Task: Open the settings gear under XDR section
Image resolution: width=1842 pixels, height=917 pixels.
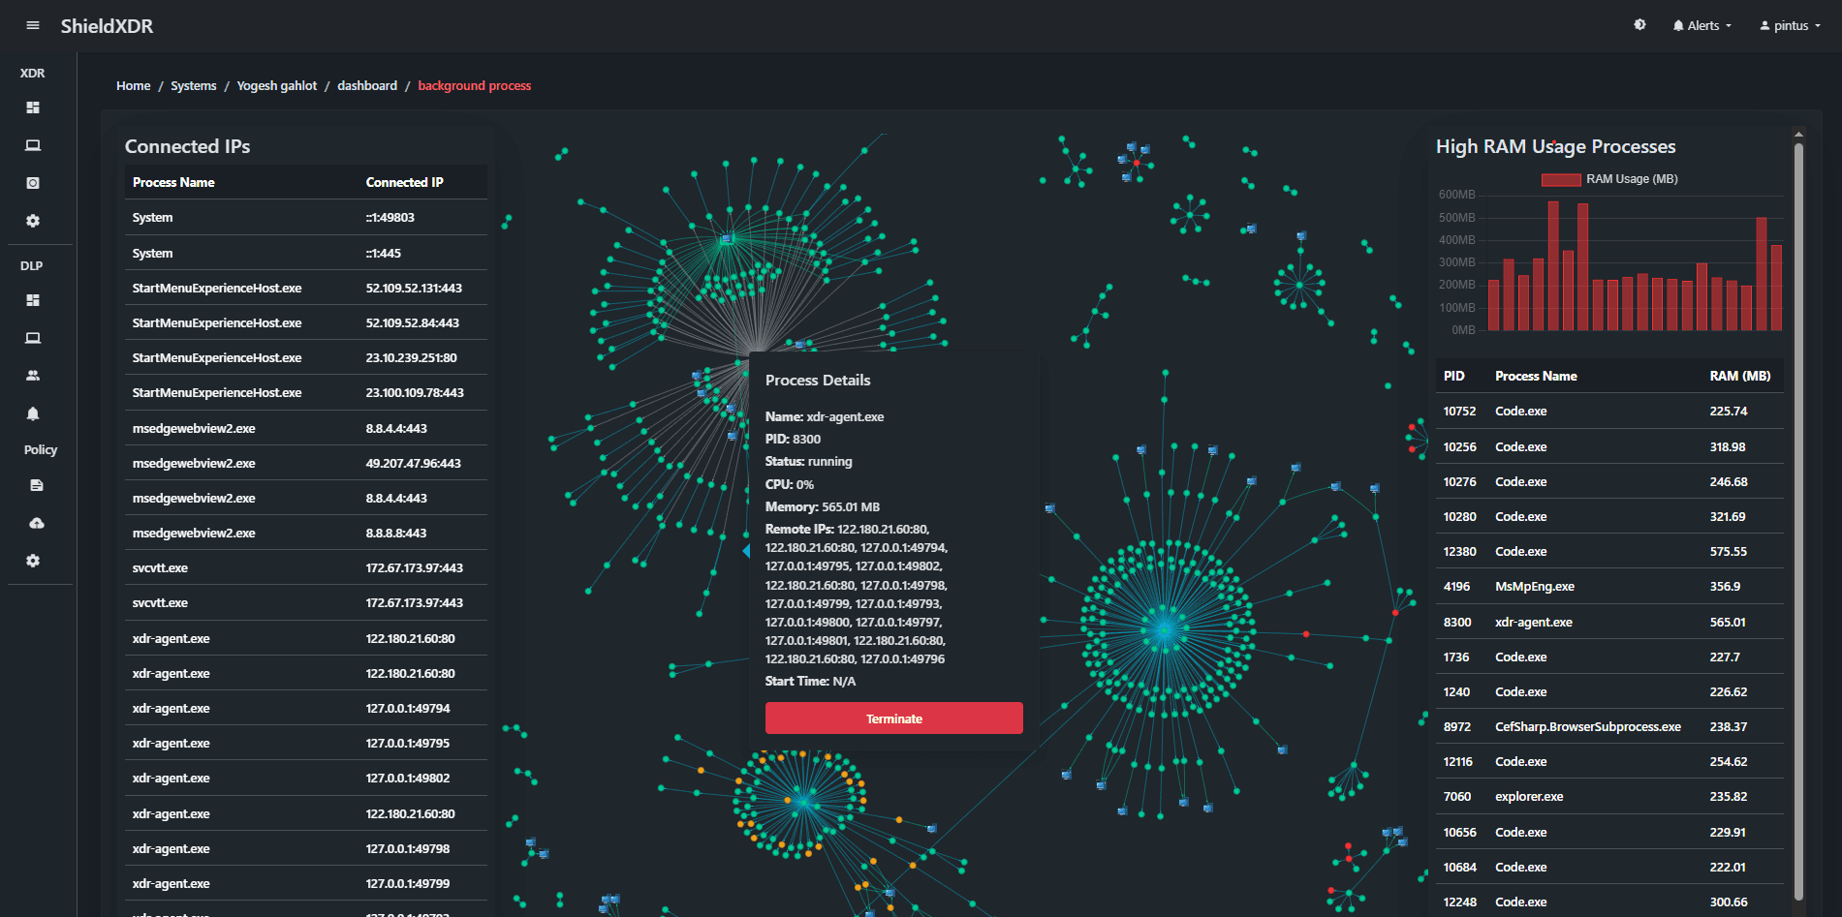Action: (32, 221)
